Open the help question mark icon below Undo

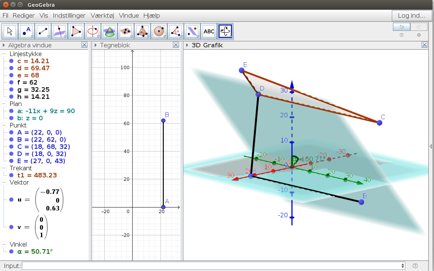[402, 35]
